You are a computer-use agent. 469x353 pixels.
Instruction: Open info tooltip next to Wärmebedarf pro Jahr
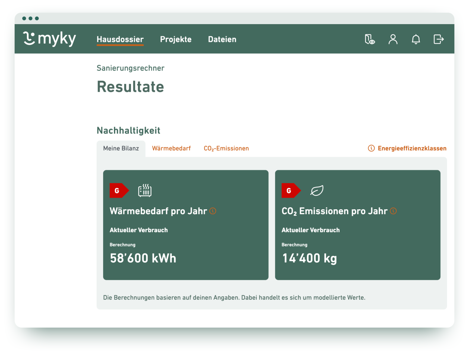(x=213, y=211)
